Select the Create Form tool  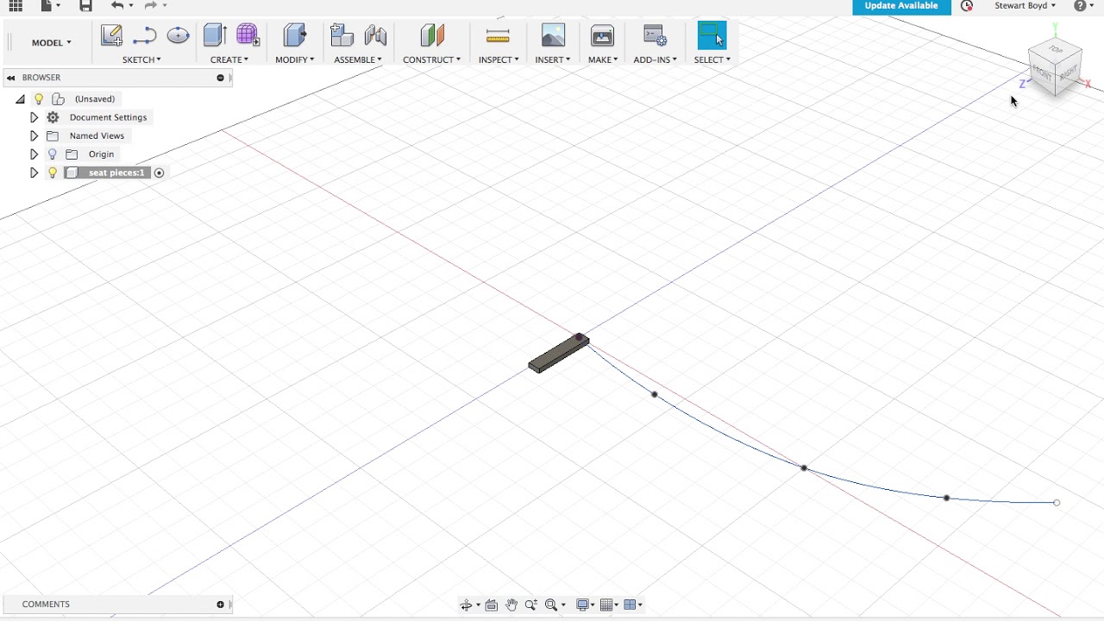click(x=248, y=35)
